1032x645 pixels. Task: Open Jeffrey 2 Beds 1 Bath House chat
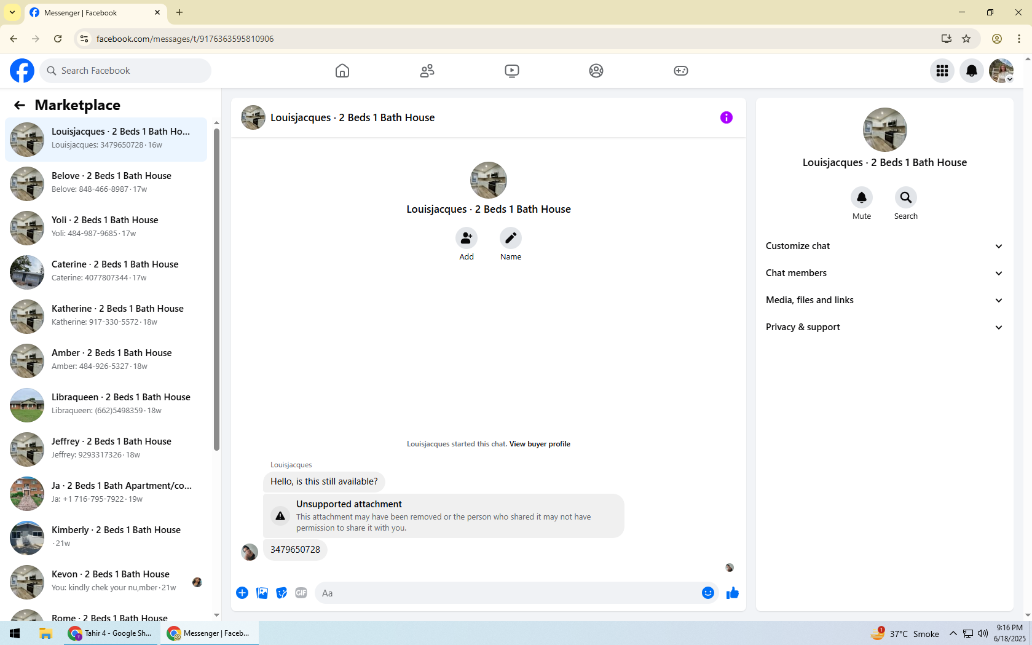pos(106,449)
